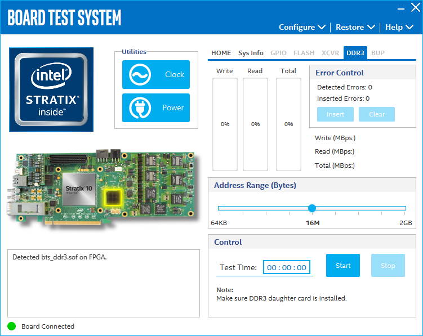The height and width of the screenshot is (336, 423).
Task: Switch to the HOME tab
Action: 221,53
